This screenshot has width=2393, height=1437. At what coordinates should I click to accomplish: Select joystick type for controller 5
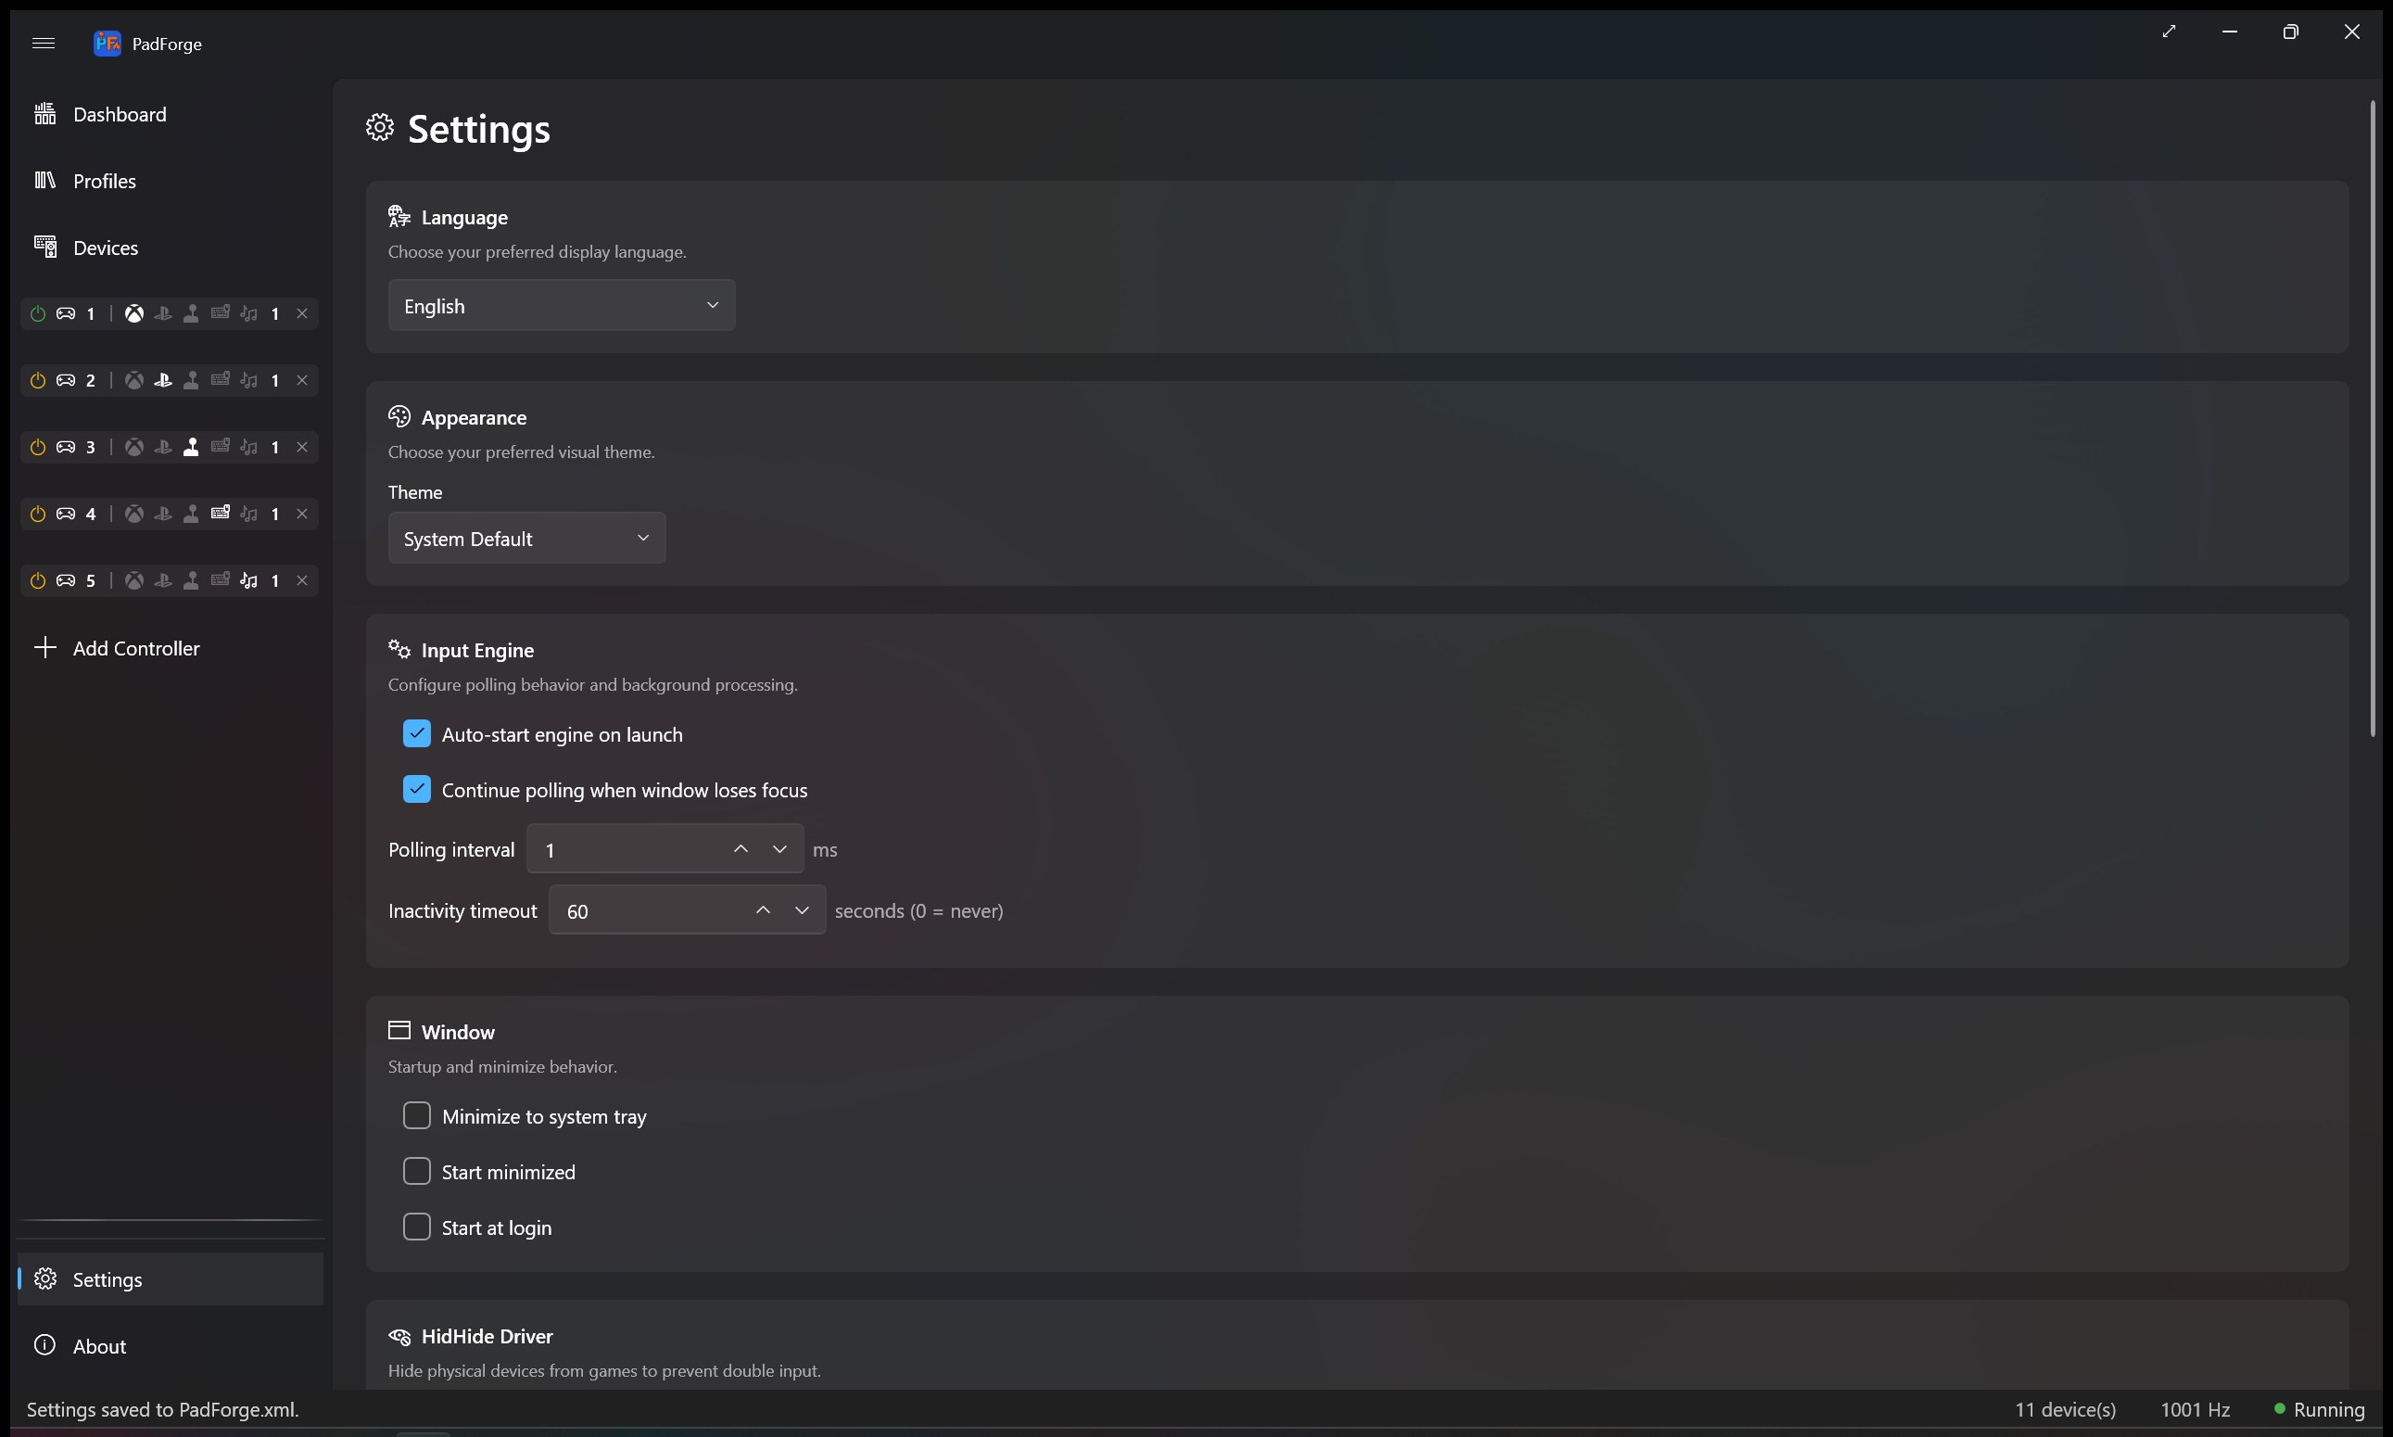[x=192, y=581]
